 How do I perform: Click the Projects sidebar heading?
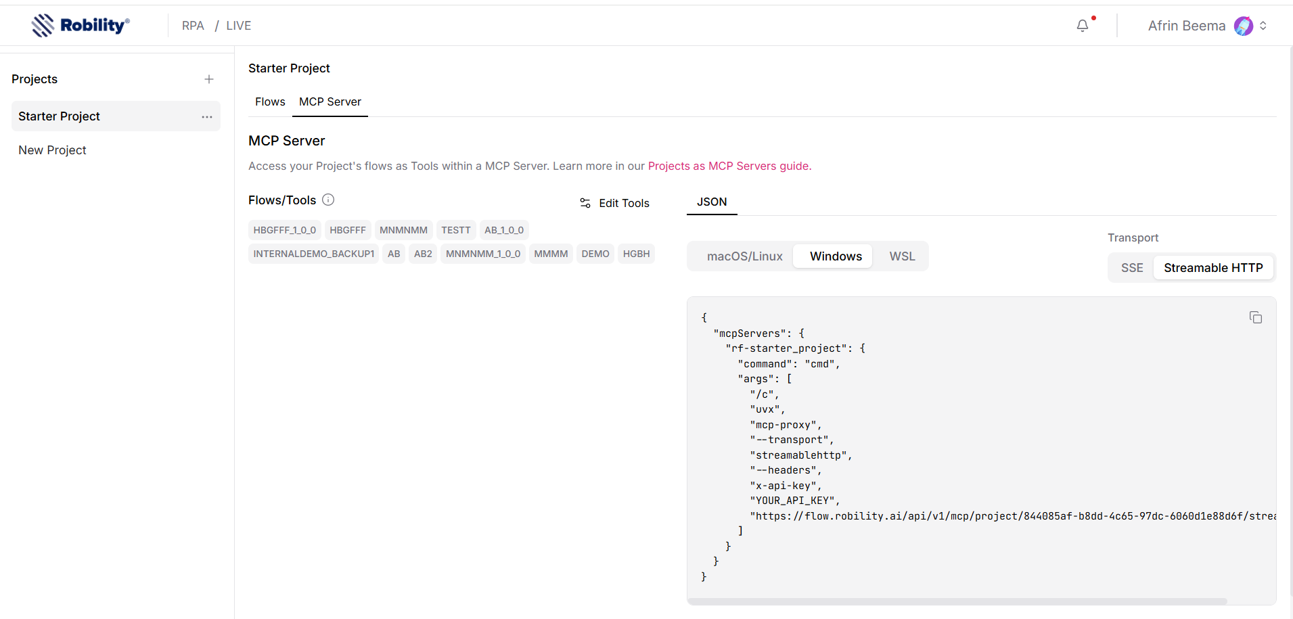point(35,79)
